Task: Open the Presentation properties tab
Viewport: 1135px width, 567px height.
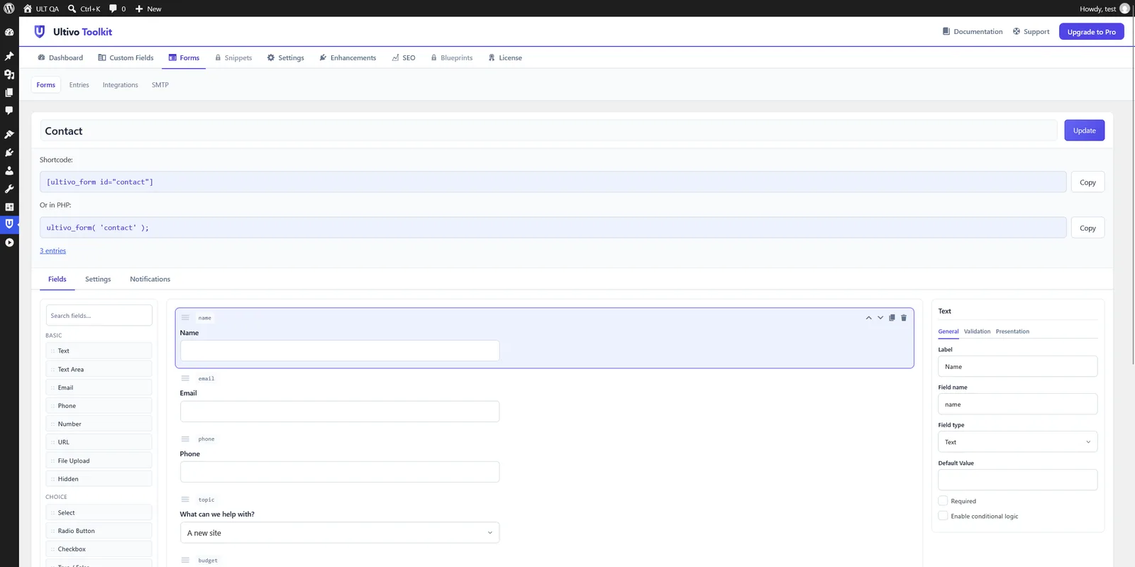Action: (1012, 331)
